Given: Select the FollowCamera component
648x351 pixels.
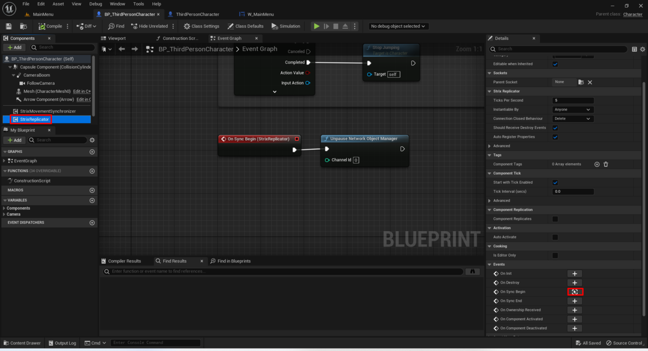Looking at the screenshot, I should (40, 83).
